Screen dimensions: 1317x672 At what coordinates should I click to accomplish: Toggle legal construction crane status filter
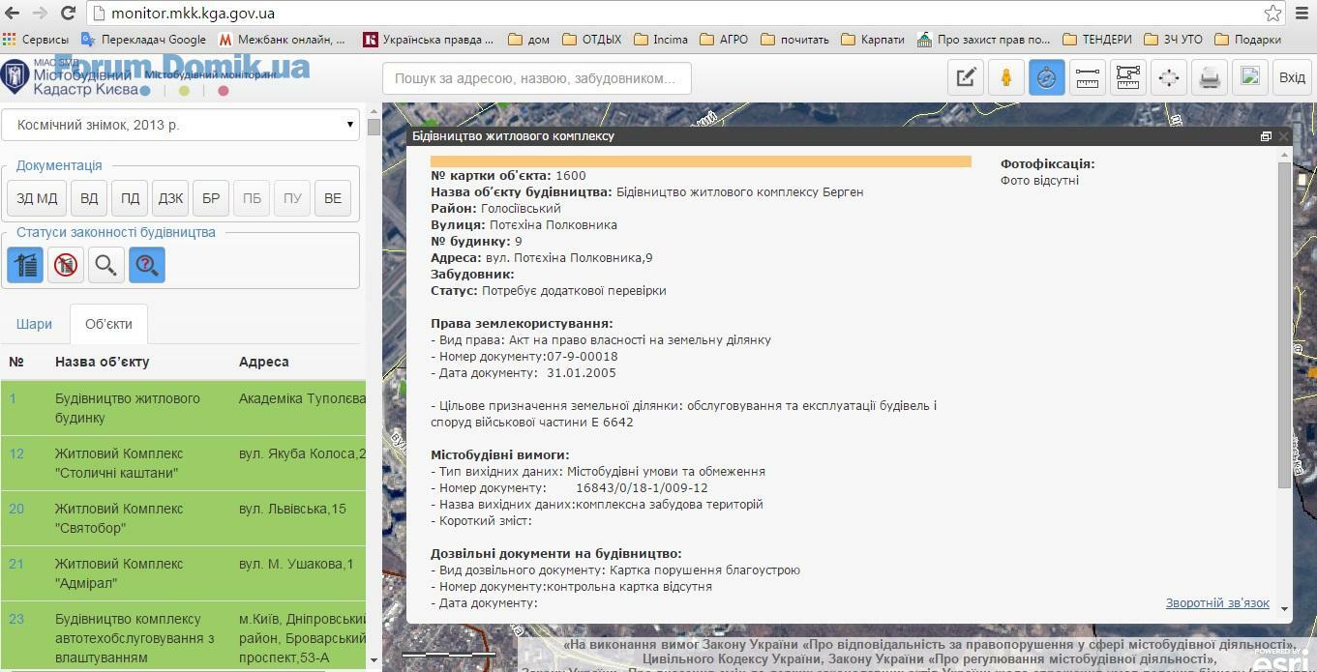[x=25, y=265]
